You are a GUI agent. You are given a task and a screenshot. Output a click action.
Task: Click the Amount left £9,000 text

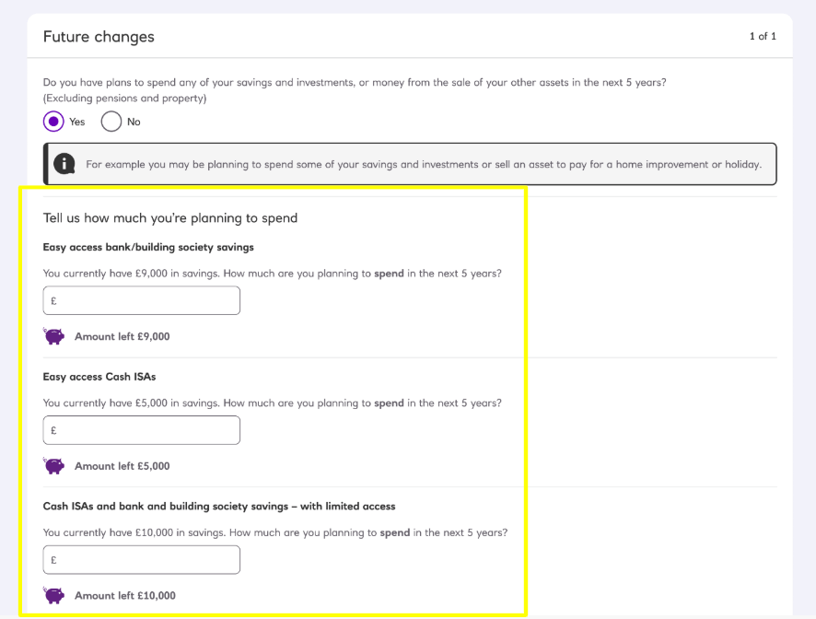pos(122,337)
